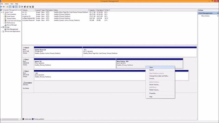Click the black X delete toolbar icon

(22, 7)
